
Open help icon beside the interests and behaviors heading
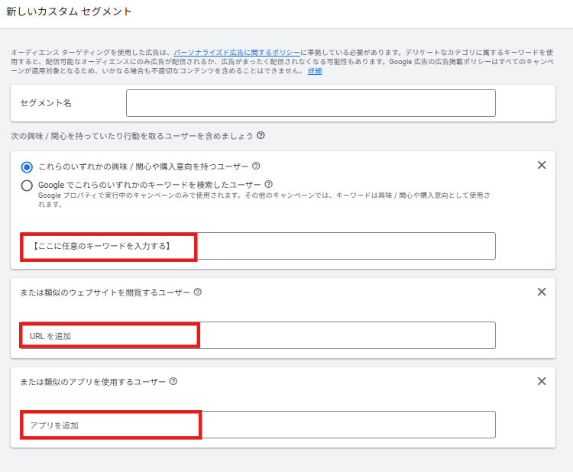pos(261,135)
